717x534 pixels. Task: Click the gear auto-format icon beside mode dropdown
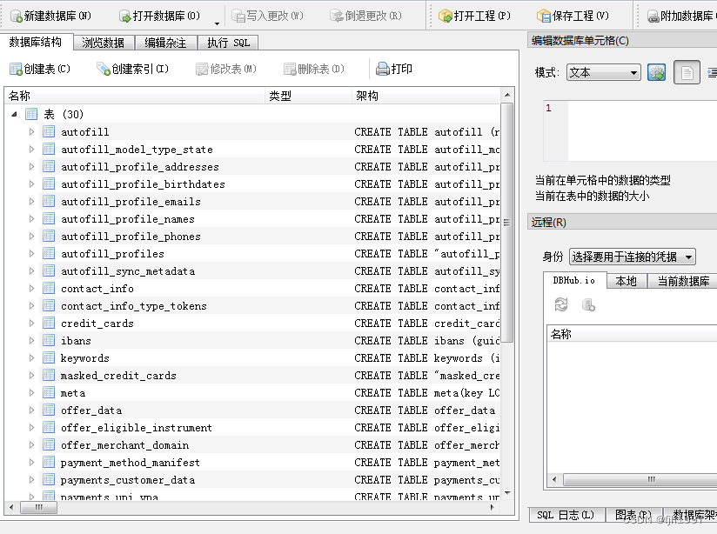click(x=656, y=72)
